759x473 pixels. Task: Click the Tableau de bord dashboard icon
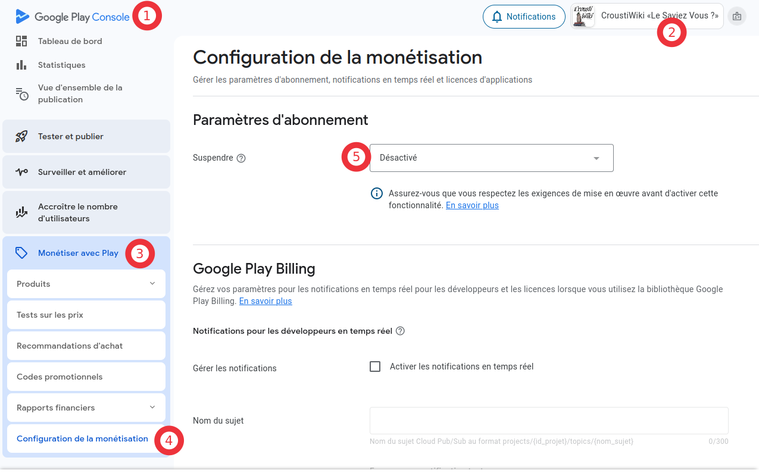click(21, 41)
